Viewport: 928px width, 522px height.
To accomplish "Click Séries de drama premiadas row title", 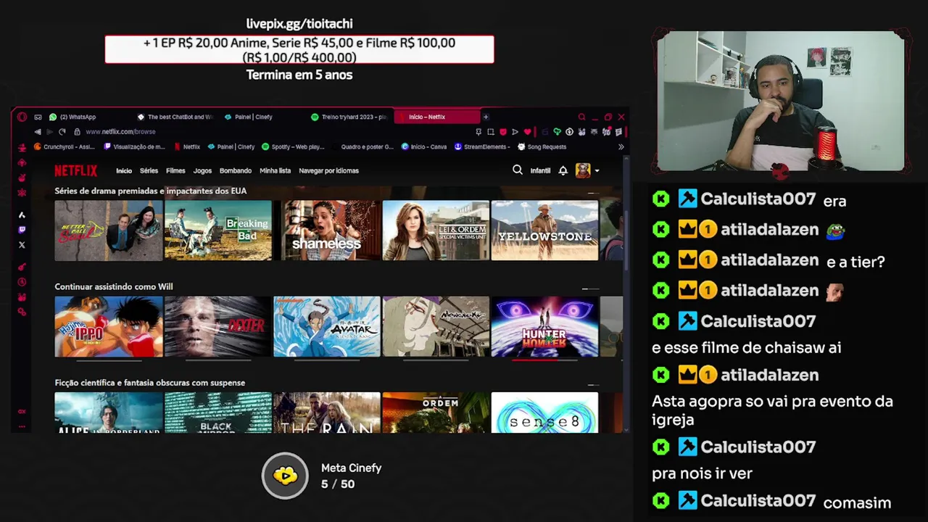I will coord(151,191).
